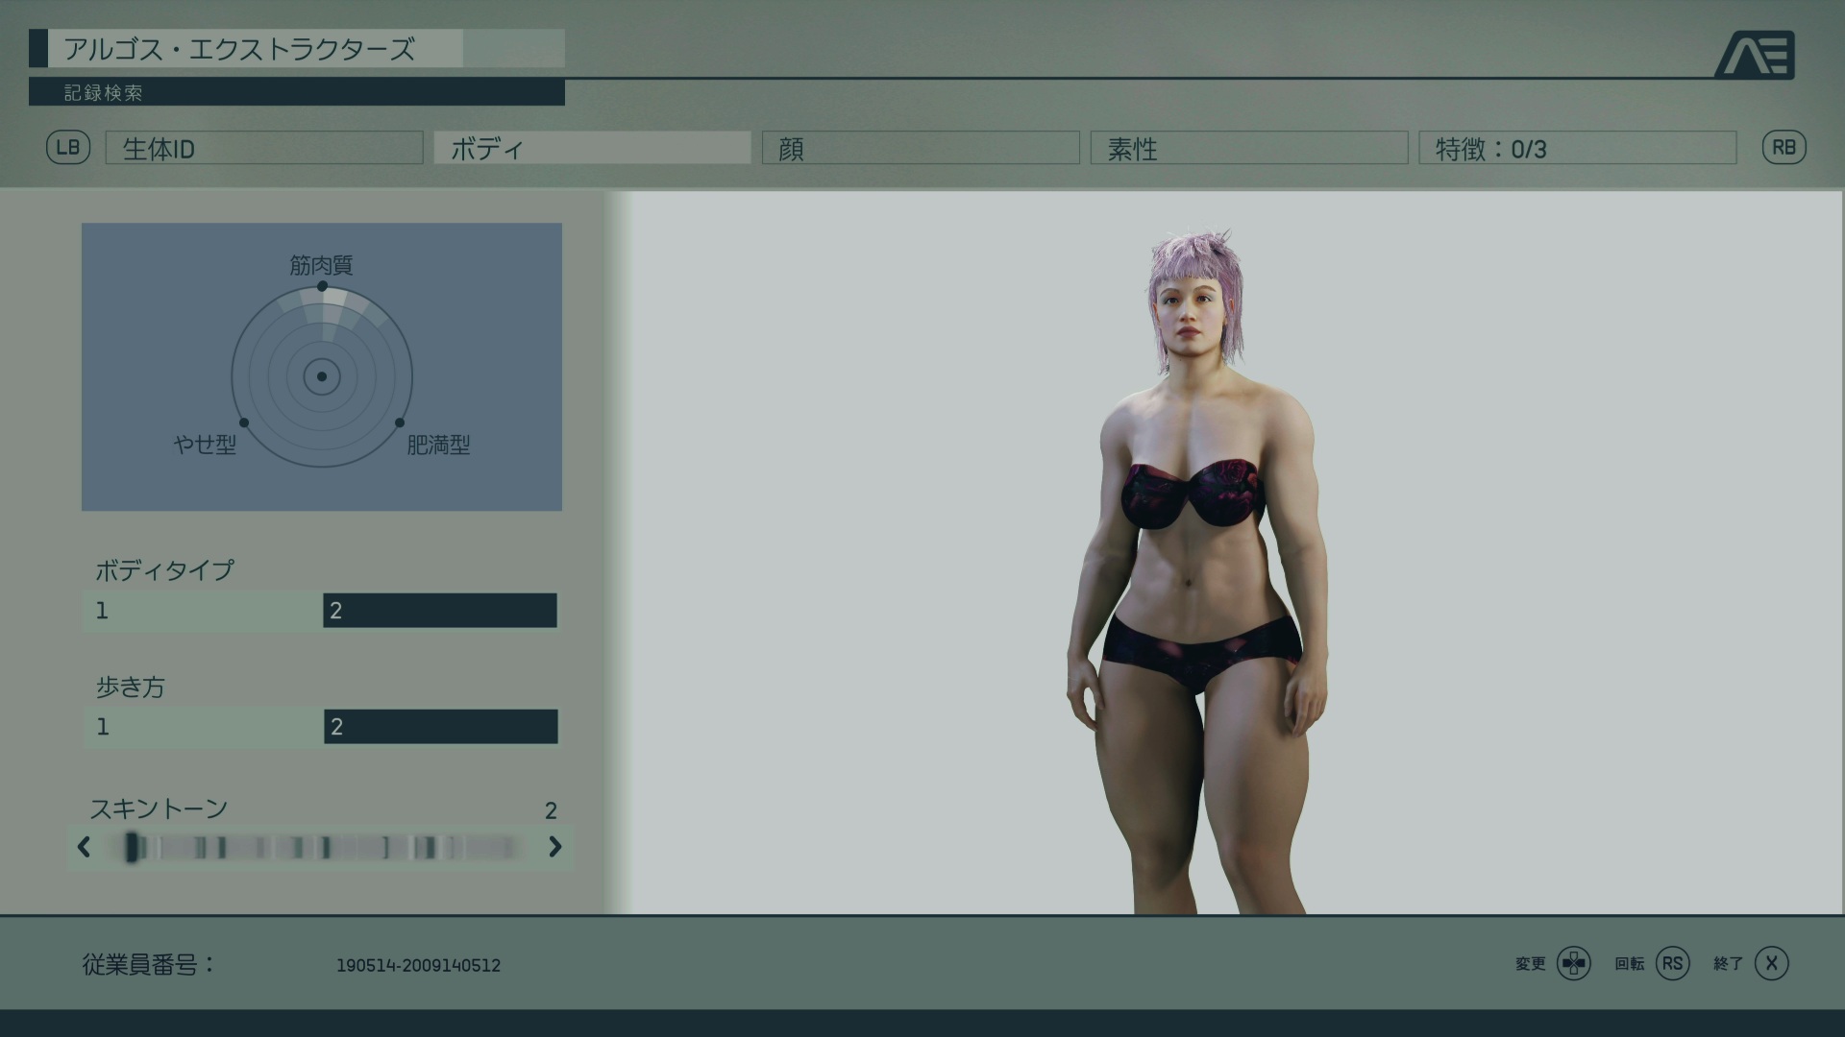The image size is (1845, 1037).
Task: Click the skin tone left arrow
Action: pyautogui.click(x=84, y=847)
